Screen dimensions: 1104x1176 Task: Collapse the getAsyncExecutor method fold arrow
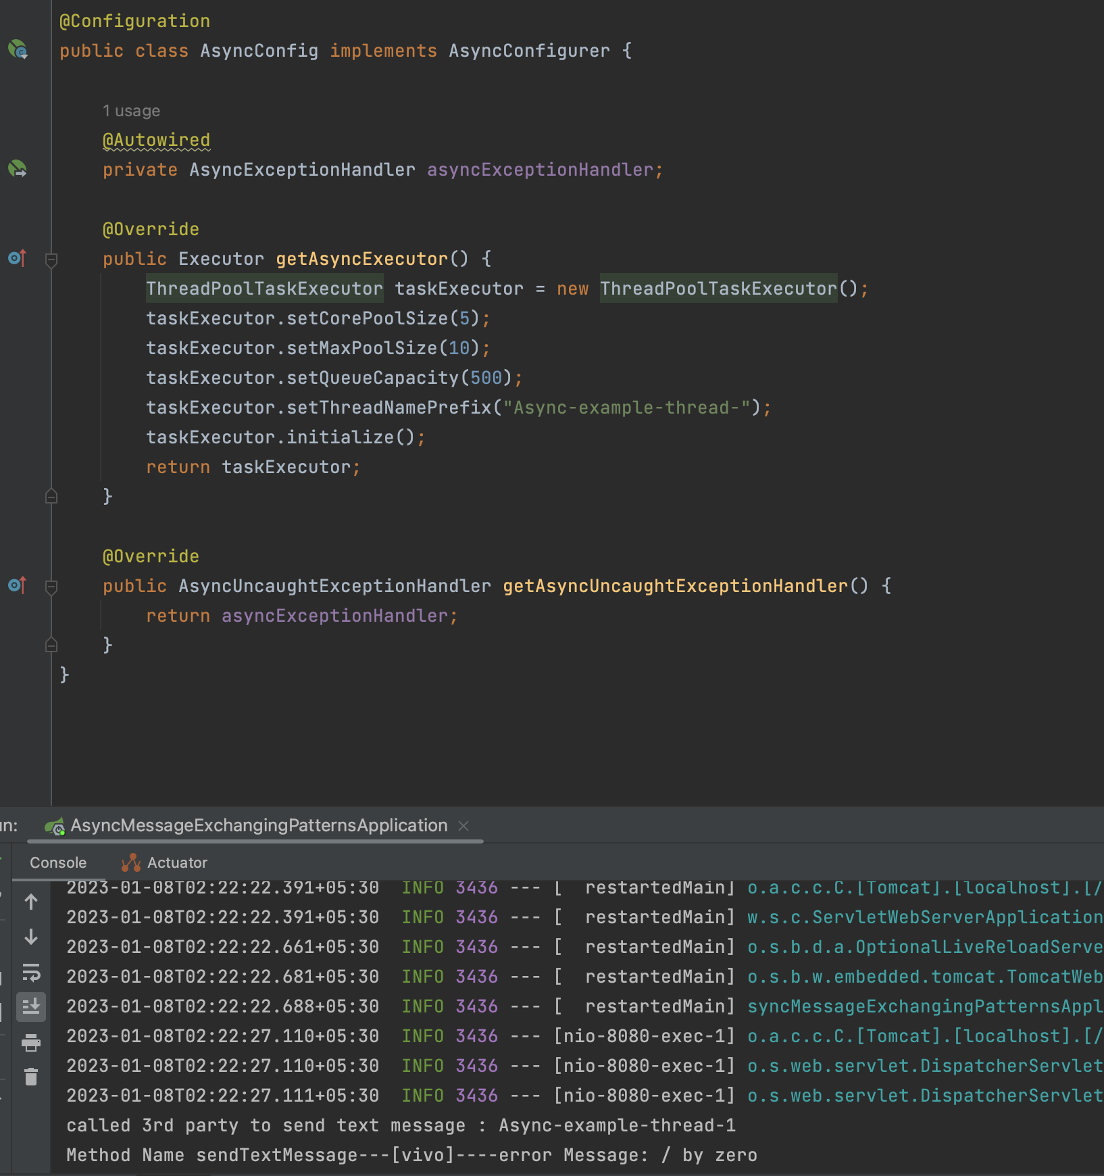tap(51, 259)
